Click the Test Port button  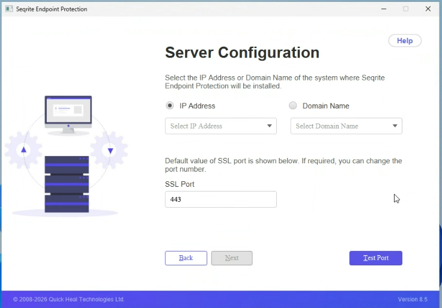pos(375,258)
